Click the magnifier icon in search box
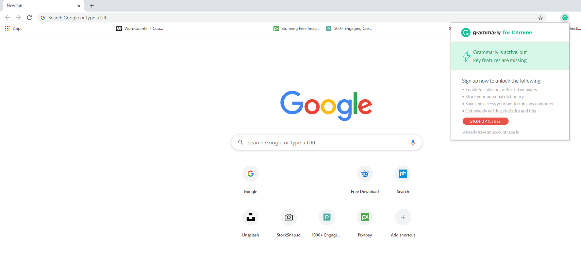The height and width of the screenshot is (265, 581). 241,142
